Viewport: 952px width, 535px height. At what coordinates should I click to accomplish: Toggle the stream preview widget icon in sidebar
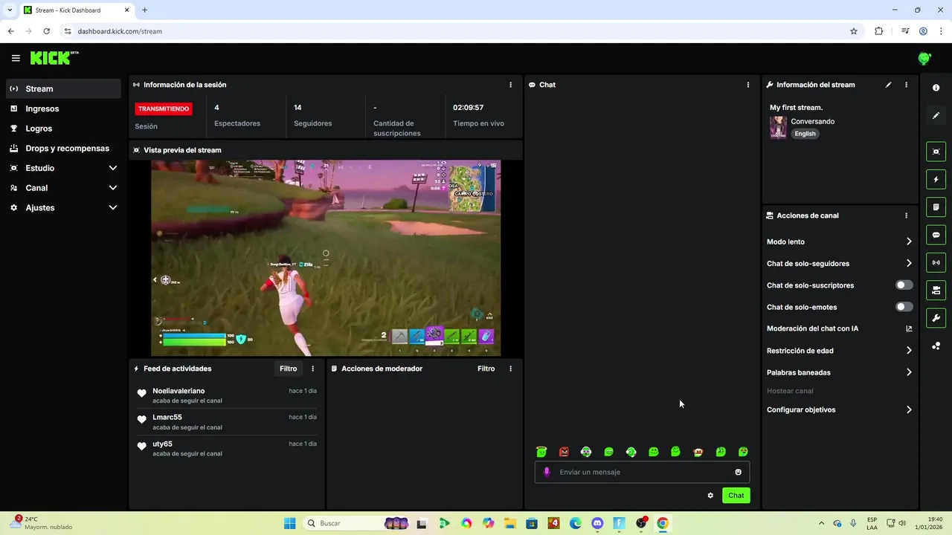click(936, 152)
